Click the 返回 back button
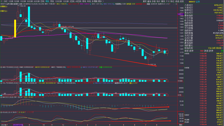This screenshot has height=126, width=224. [x=182, y=1]
